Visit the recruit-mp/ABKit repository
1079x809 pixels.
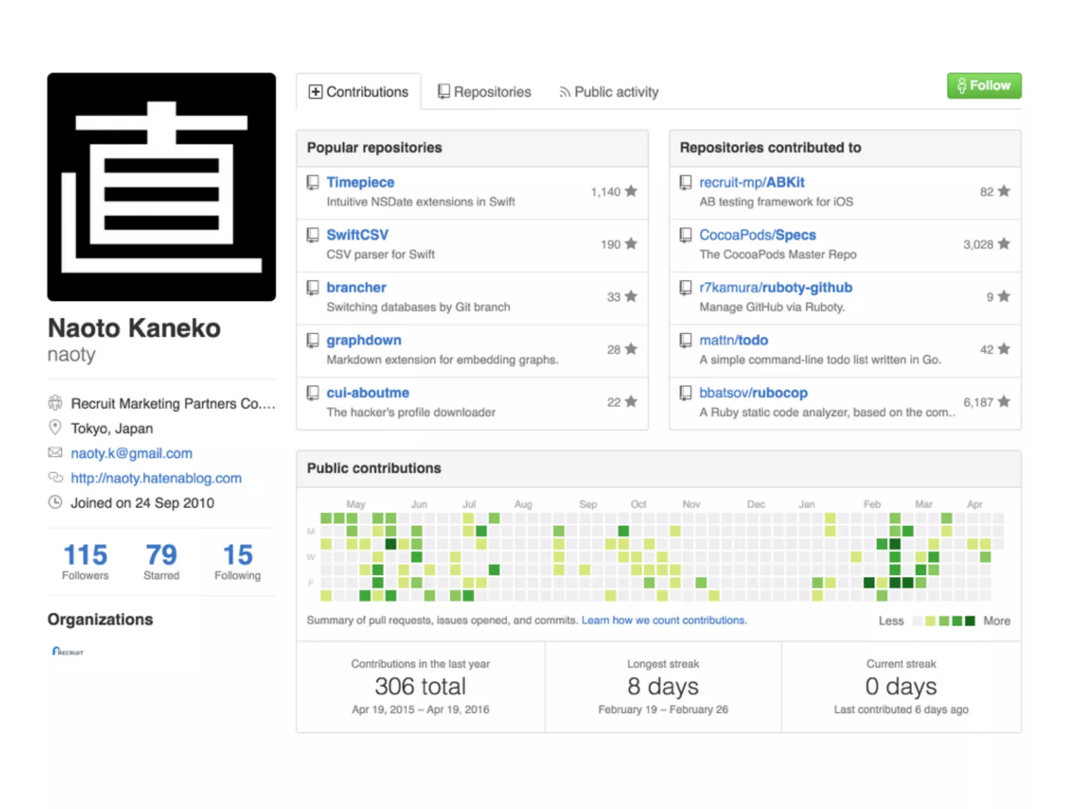click(x=751, y=182)
